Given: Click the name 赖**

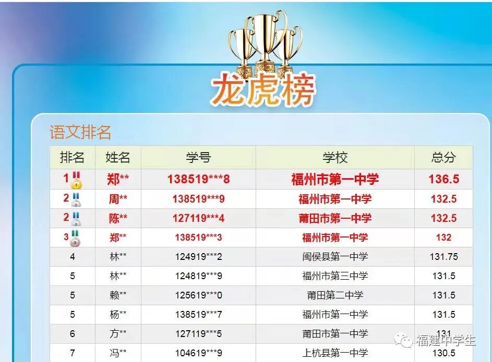Looking at the screenshot, I should point(118,295).
